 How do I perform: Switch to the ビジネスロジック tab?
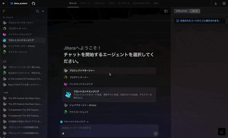pos(141,3)
